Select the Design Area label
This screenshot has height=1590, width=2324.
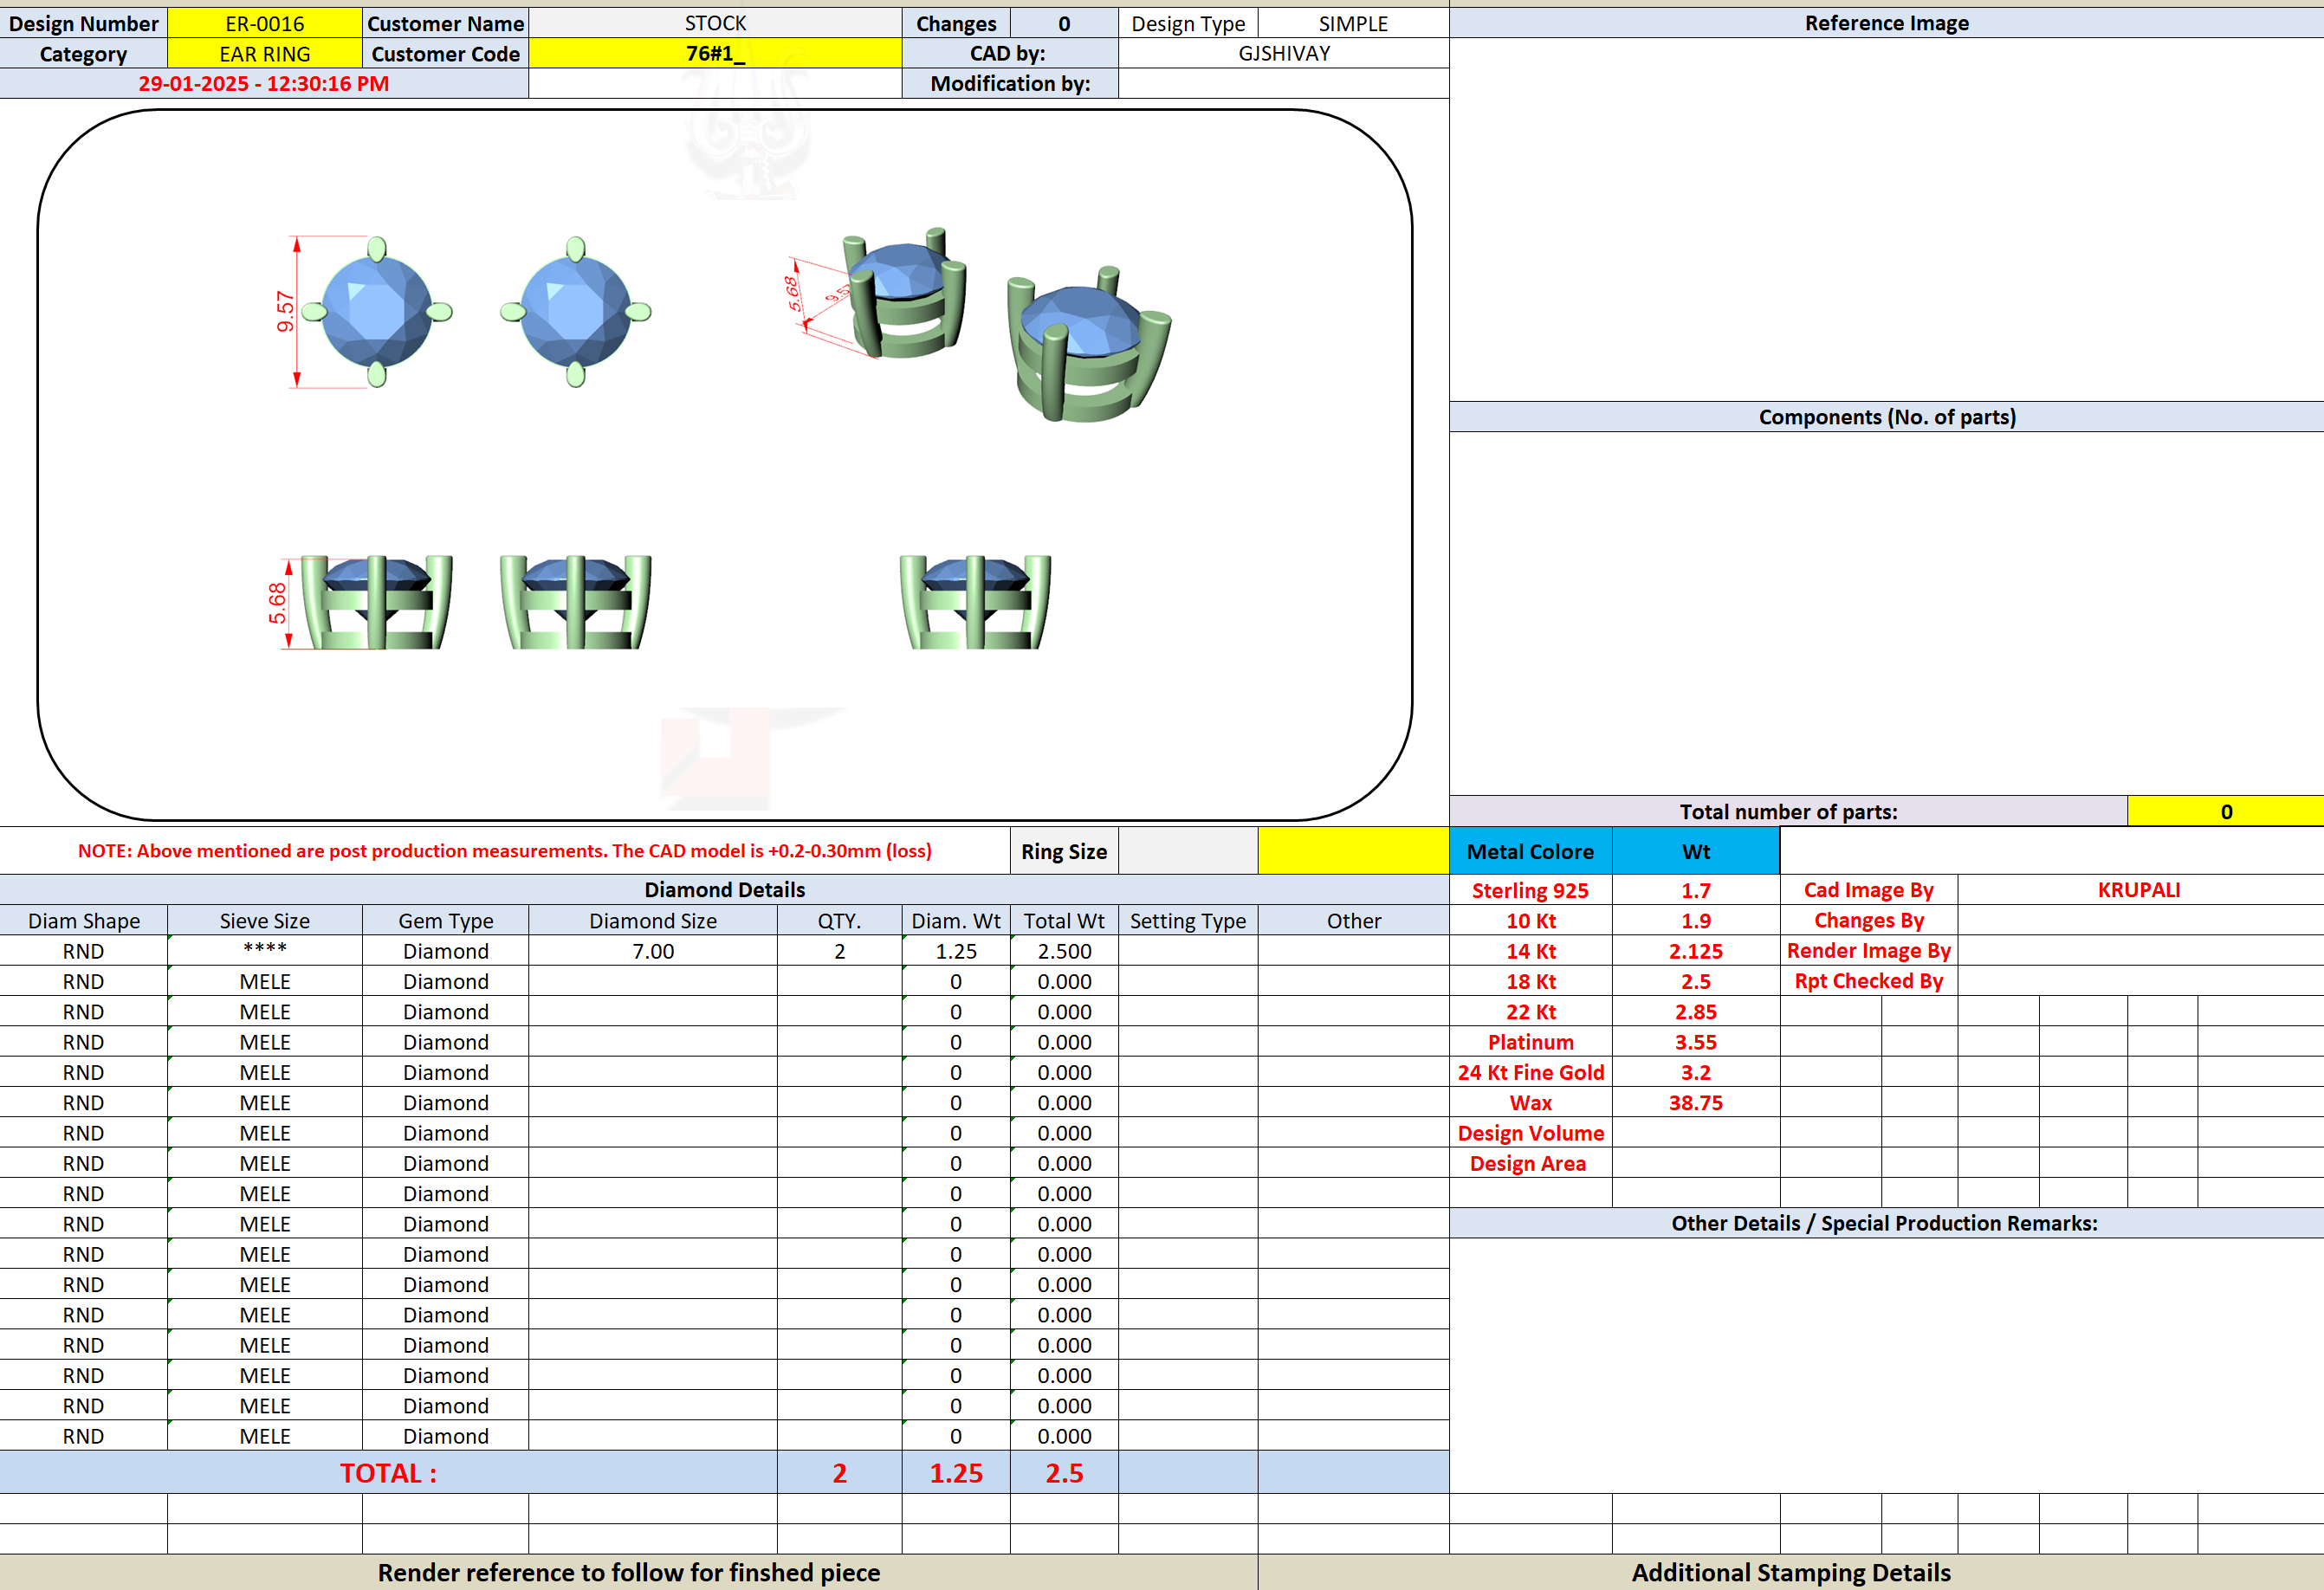(1530, 1163)
